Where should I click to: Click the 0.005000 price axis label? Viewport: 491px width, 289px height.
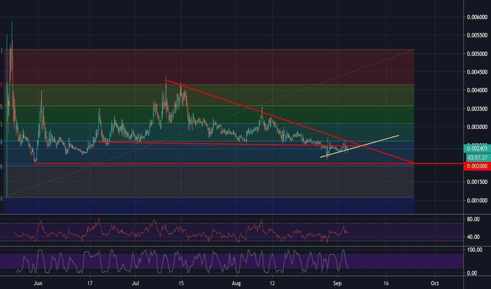477,54
